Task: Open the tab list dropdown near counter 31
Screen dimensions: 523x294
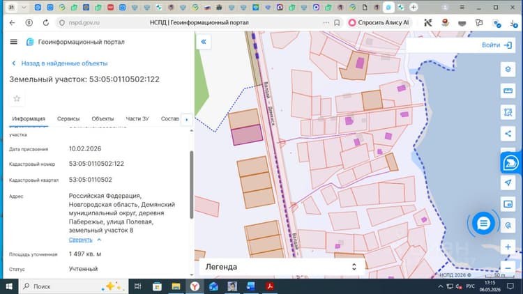Action: (x=24, y=7)
